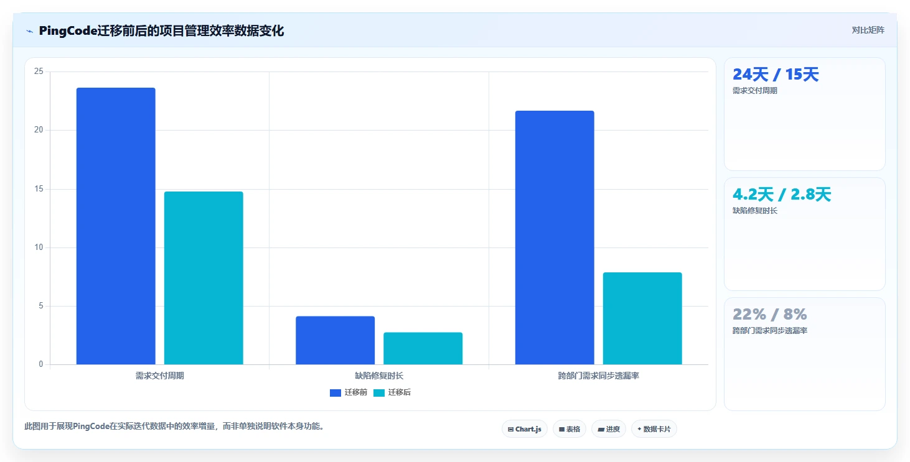Click the lightning icon beside the PingCode title
Viewport: 910px width, 462px height.
click(29, 31)
